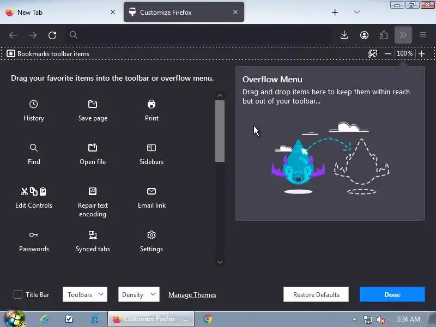
Task: Click the scrollbar up arrow
Action: 220,96
